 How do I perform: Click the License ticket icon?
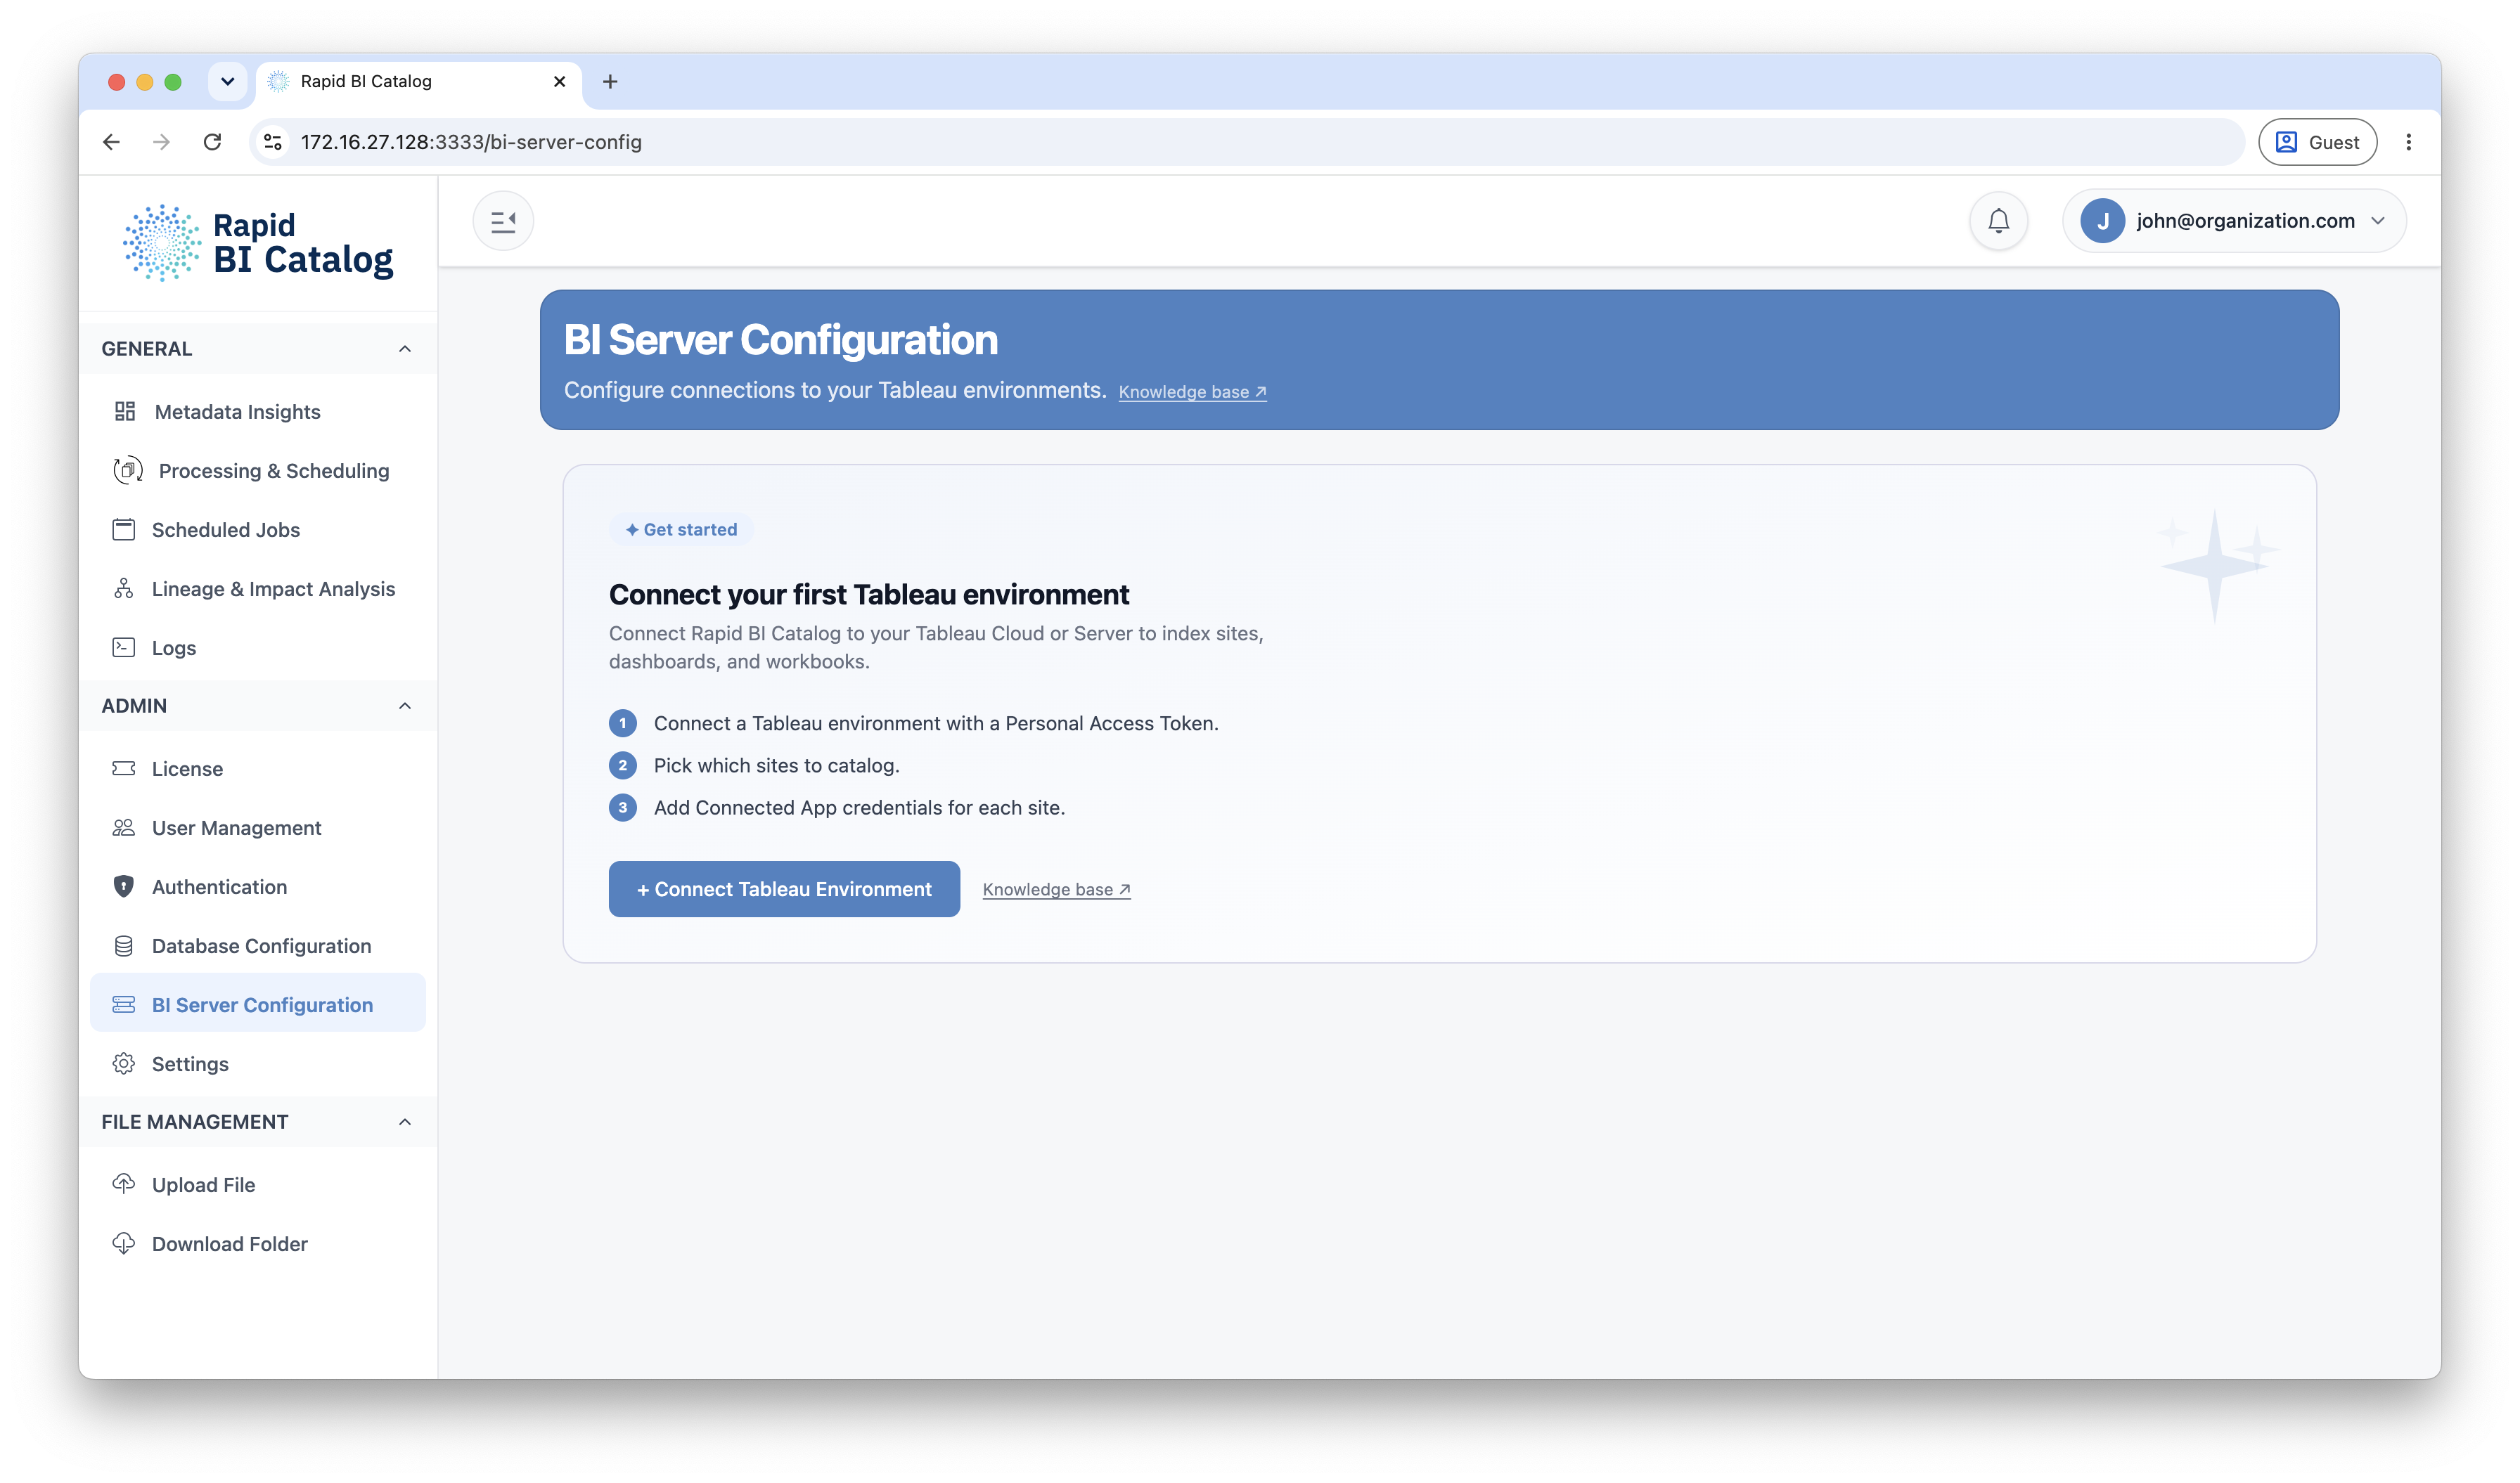tap(124, 768)
